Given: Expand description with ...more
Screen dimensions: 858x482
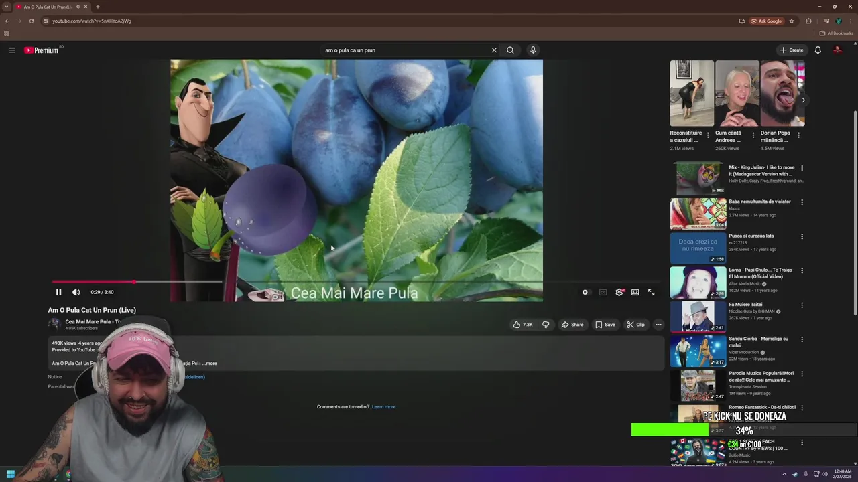Looking at the screenshot, I should tap(210, 364).
